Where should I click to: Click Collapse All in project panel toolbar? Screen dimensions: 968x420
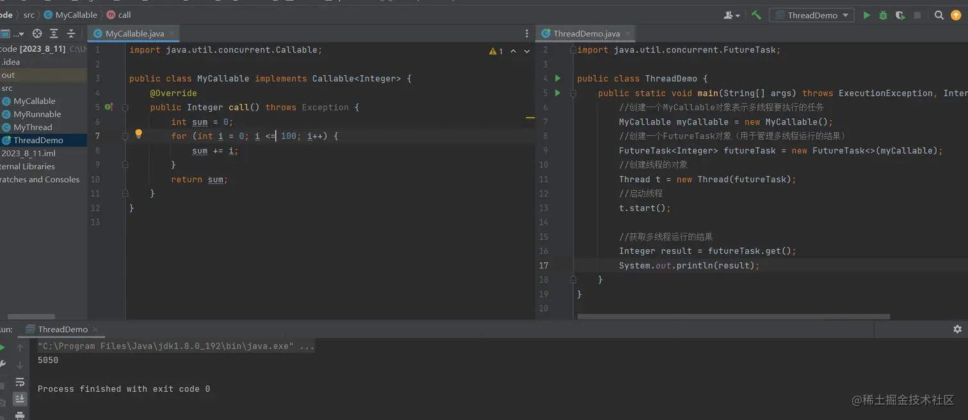coord(71,33)
